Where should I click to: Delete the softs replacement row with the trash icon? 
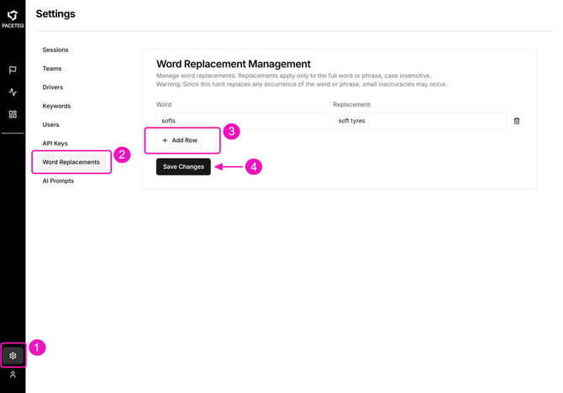[516, 121]
